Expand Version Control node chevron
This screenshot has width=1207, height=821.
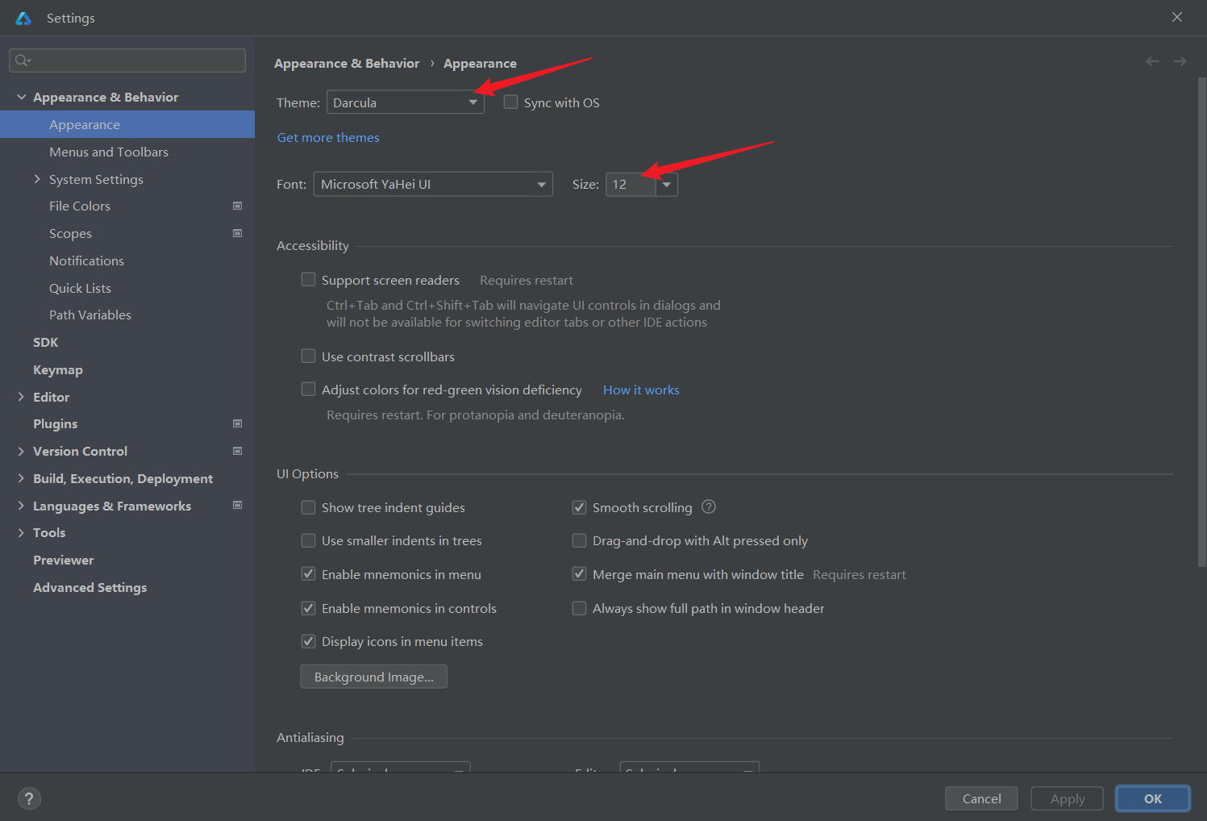[x=21, y=451]
